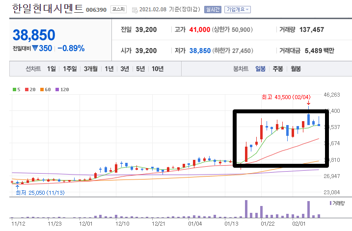
Task: Click the 최저 25,050 (11/13) label
Action: click(40, 193)
